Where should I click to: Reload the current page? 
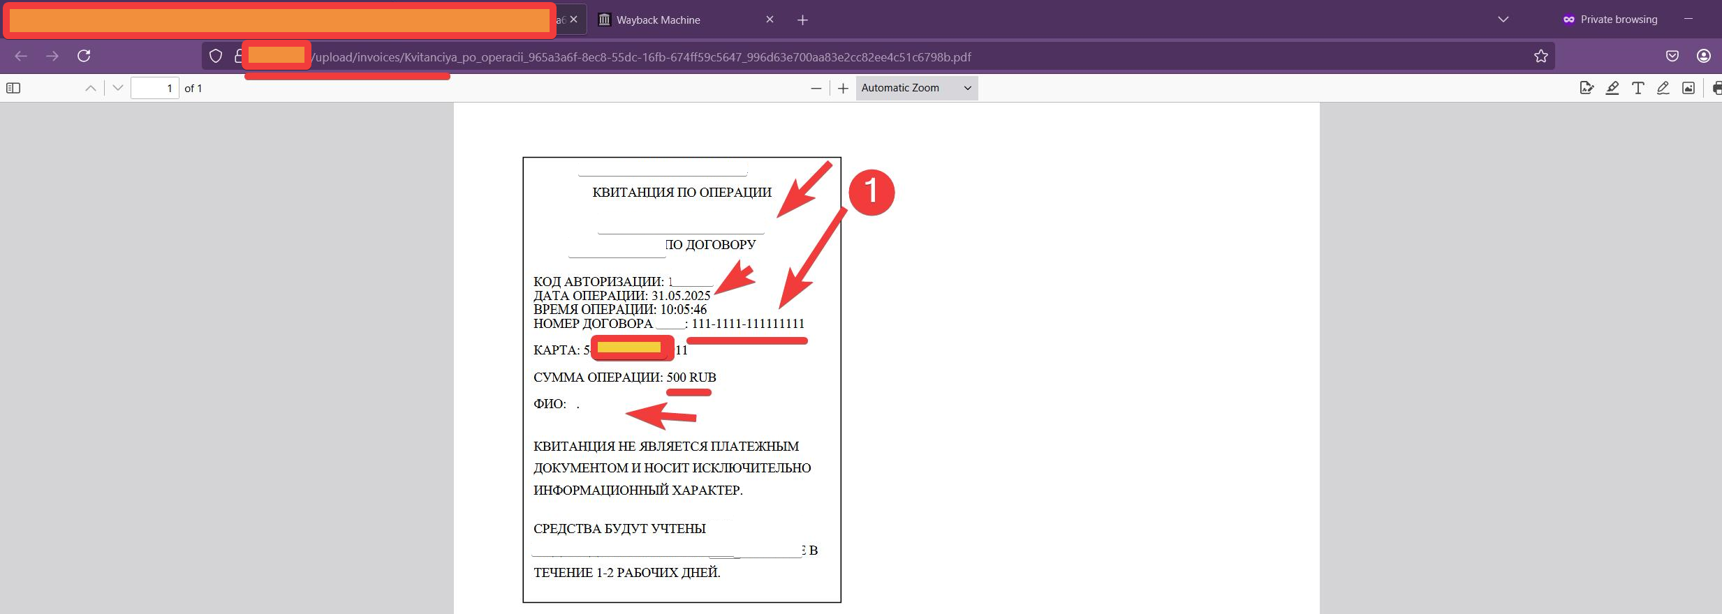pyautogui.click(x=84, y=56)
